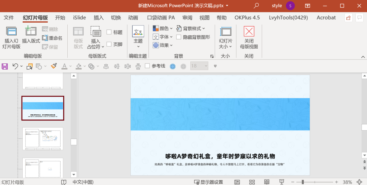367x185 pixels.
Task: Start Slide Show from status bar icon
Action: point(282,182)
